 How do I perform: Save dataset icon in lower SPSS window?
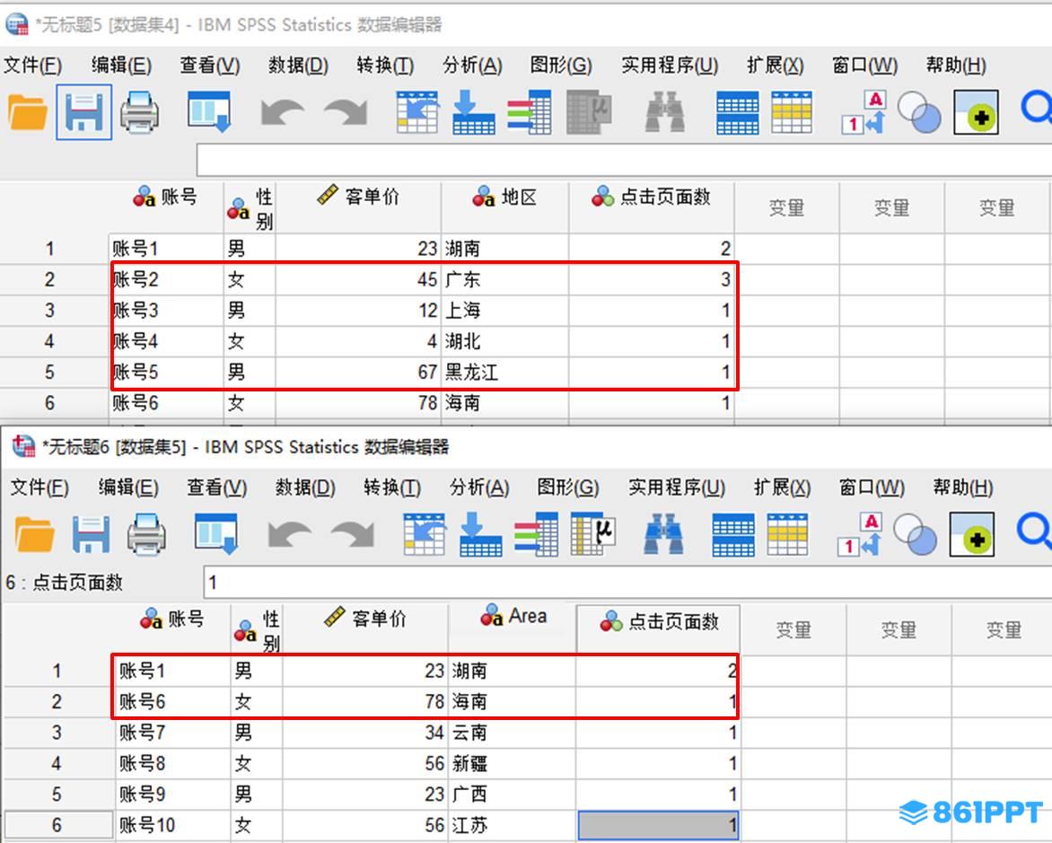pos(91,534)
